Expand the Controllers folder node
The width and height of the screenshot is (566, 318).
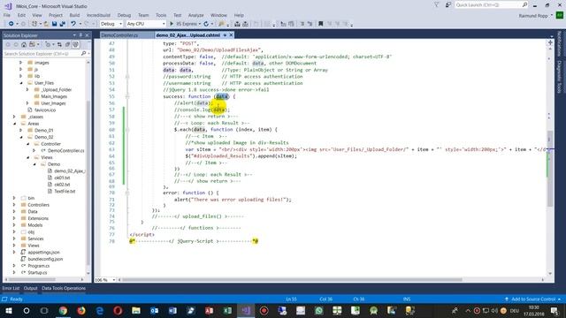(14, 205)
